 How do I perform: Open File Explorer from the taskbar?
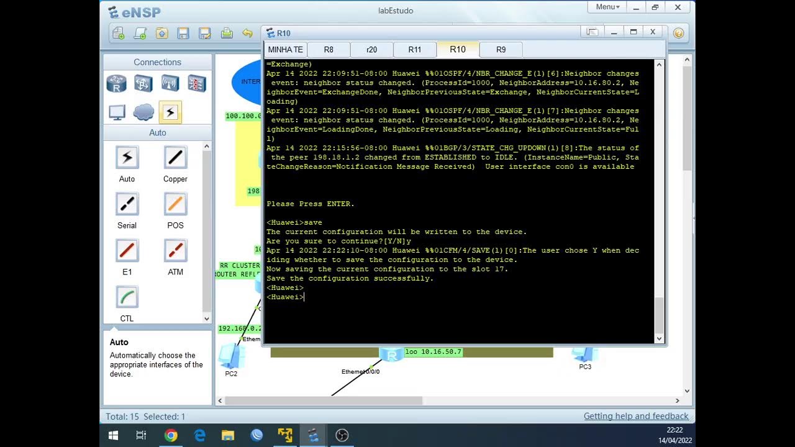coord(228,435)
